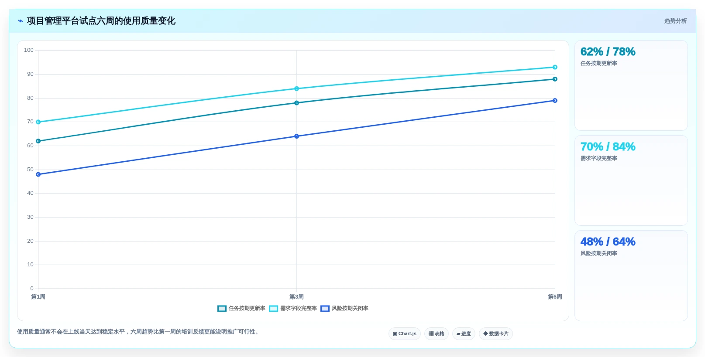Click the lightning icon beside the dashboard title
This screenshot has height=357, width=705.
click(21, 21)
